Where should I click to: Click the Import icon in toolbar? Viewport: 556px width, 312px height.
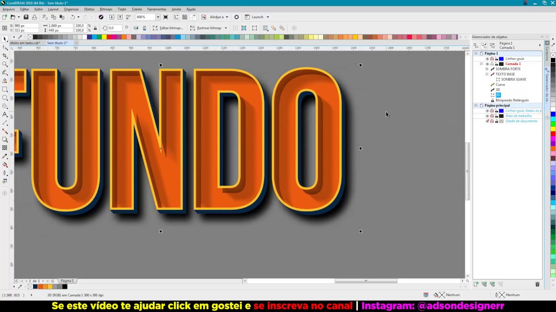(x=112, y=17)
